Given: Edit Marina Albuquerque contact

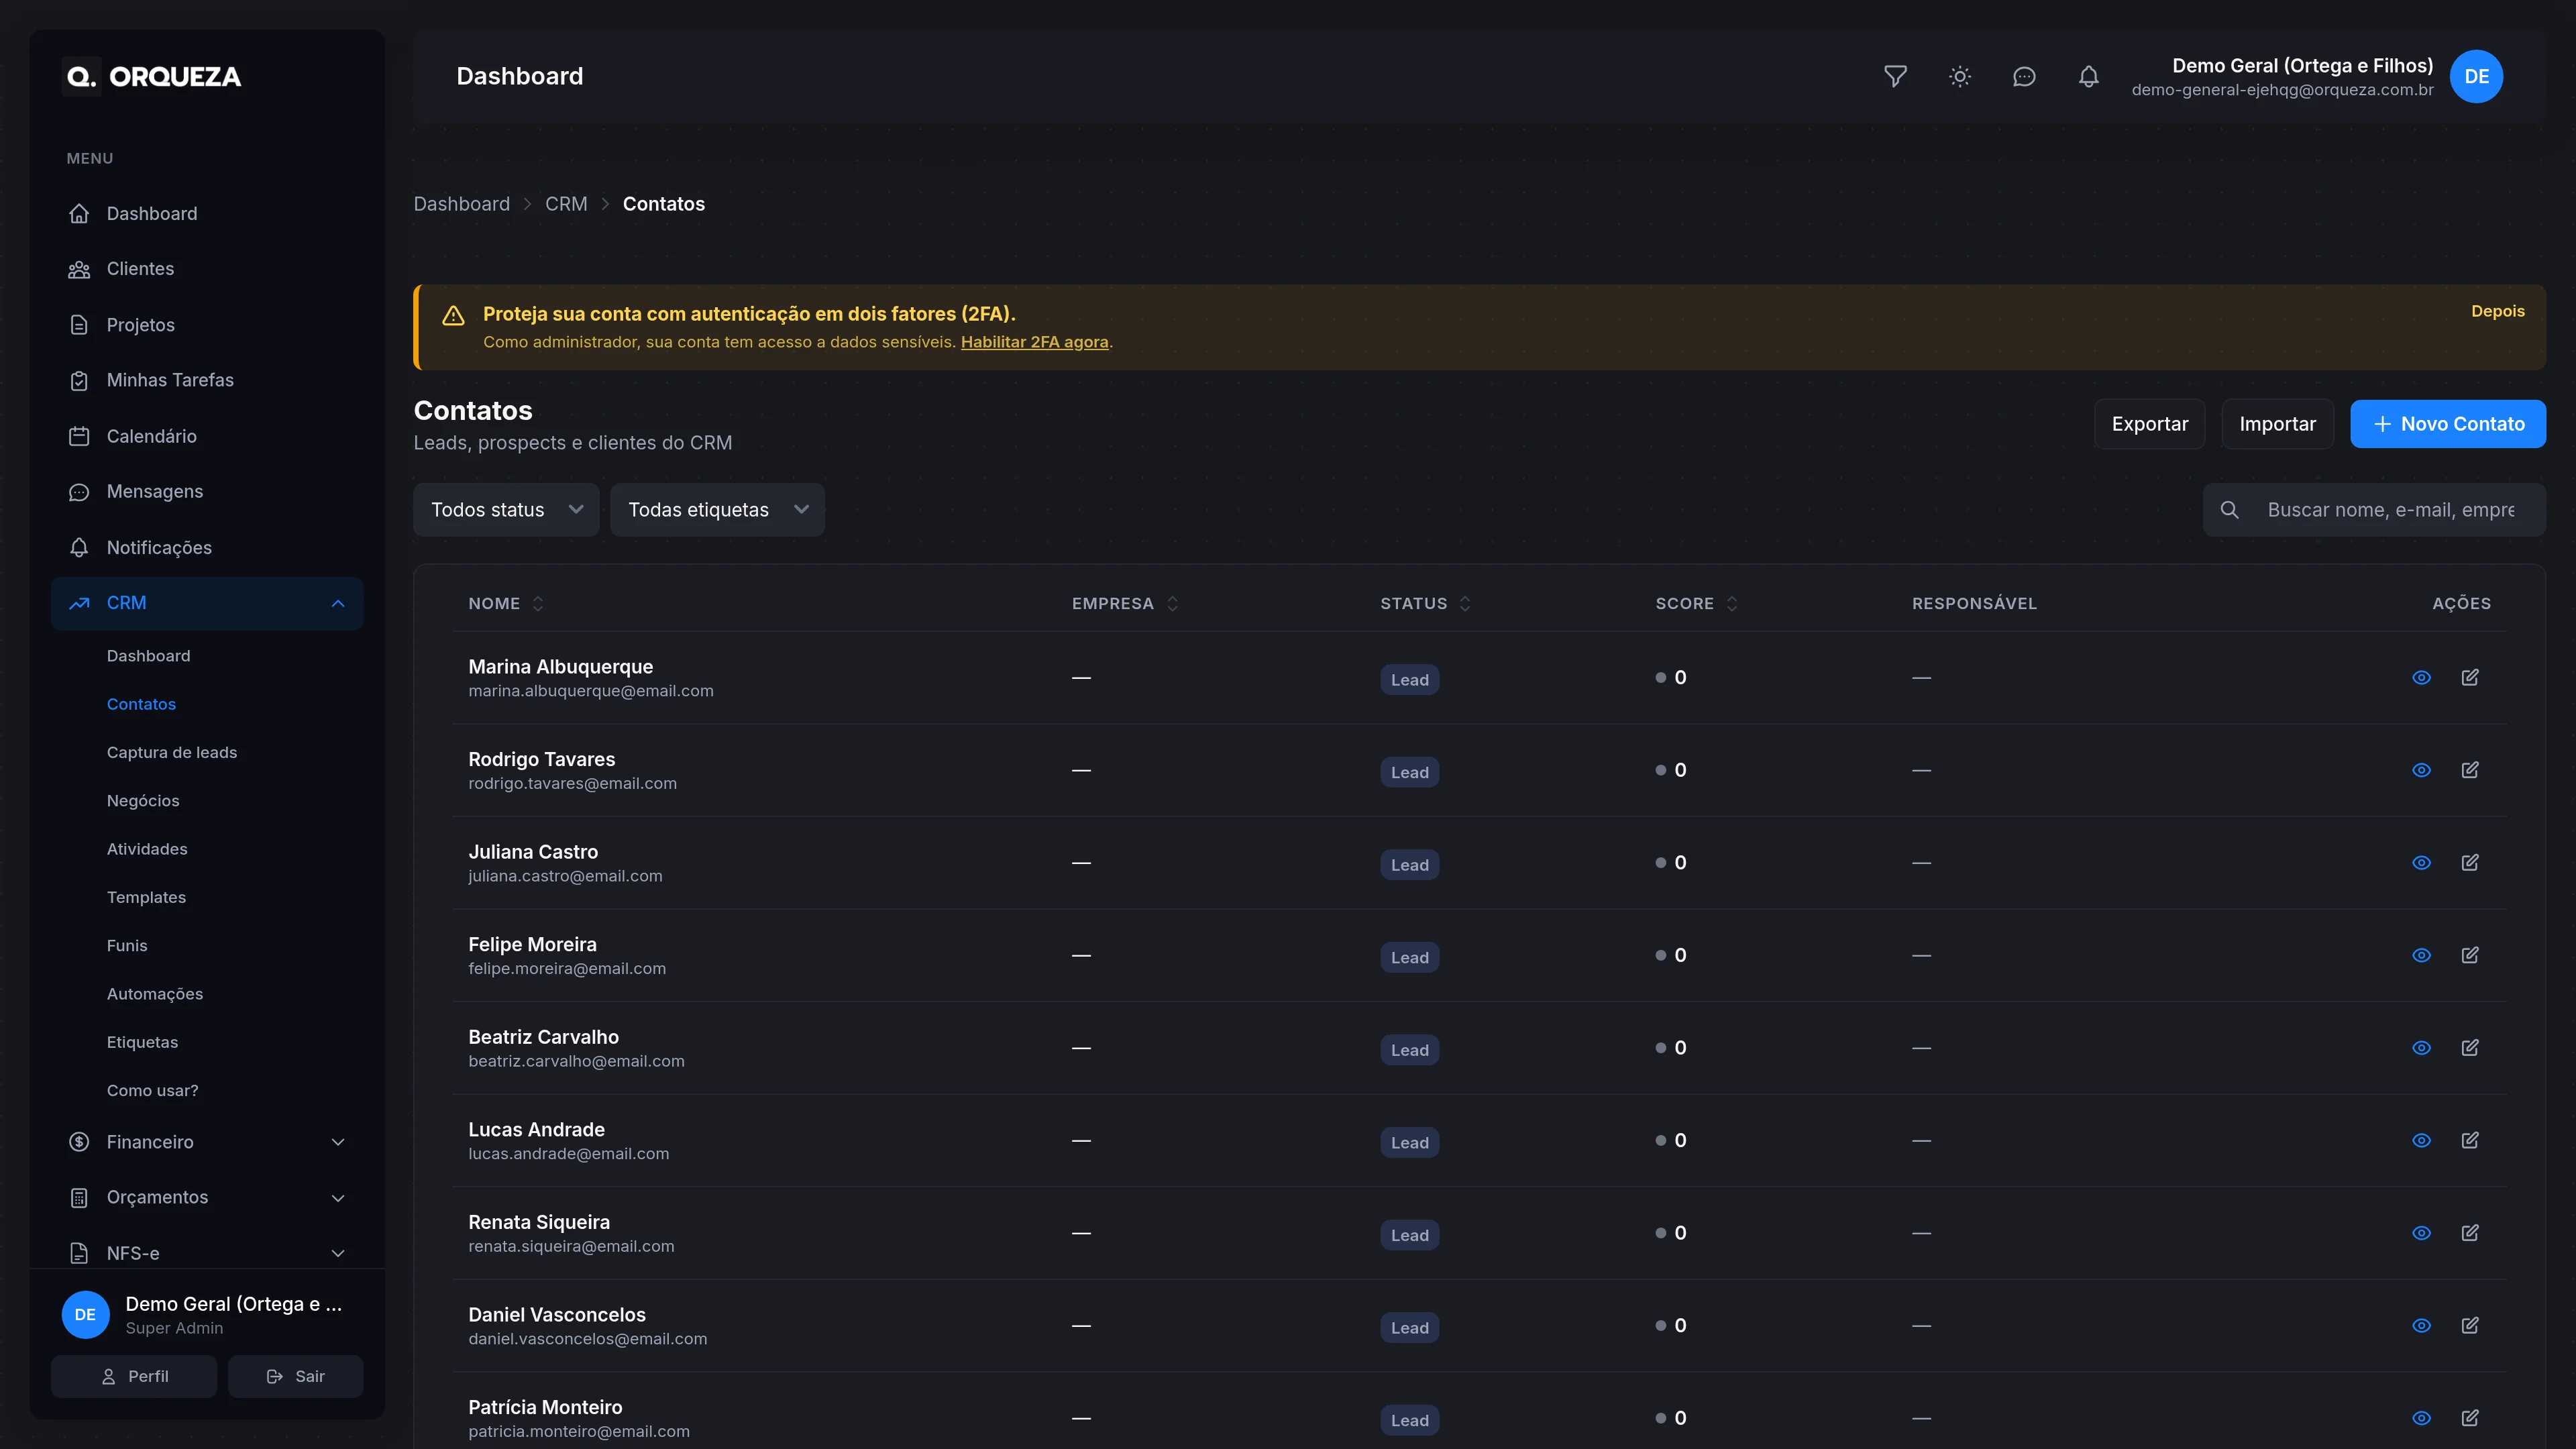Looking at the screenshot, I should (x=2470, y=678).
